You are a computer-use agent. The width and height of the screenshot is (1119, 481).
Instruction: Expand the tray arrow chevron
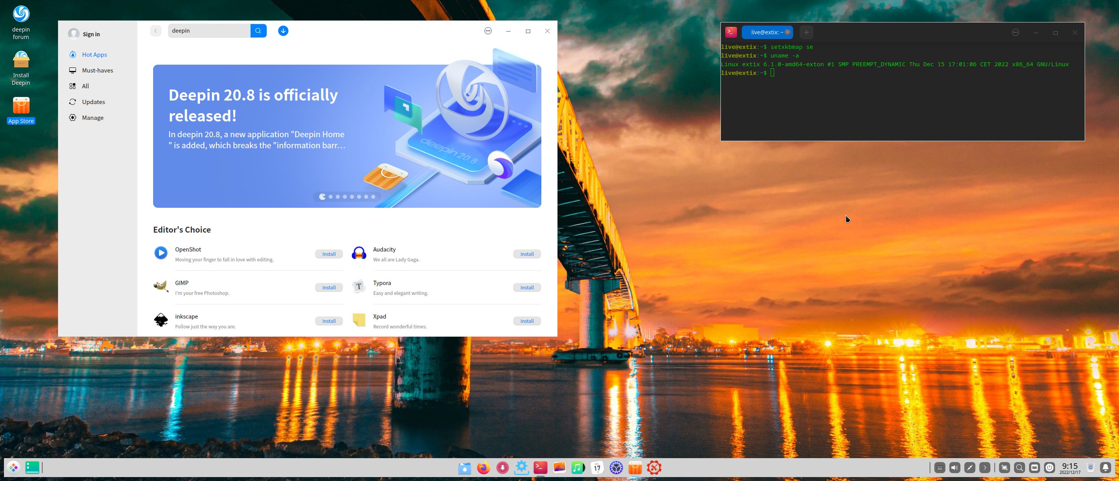(x=985, y=468)
